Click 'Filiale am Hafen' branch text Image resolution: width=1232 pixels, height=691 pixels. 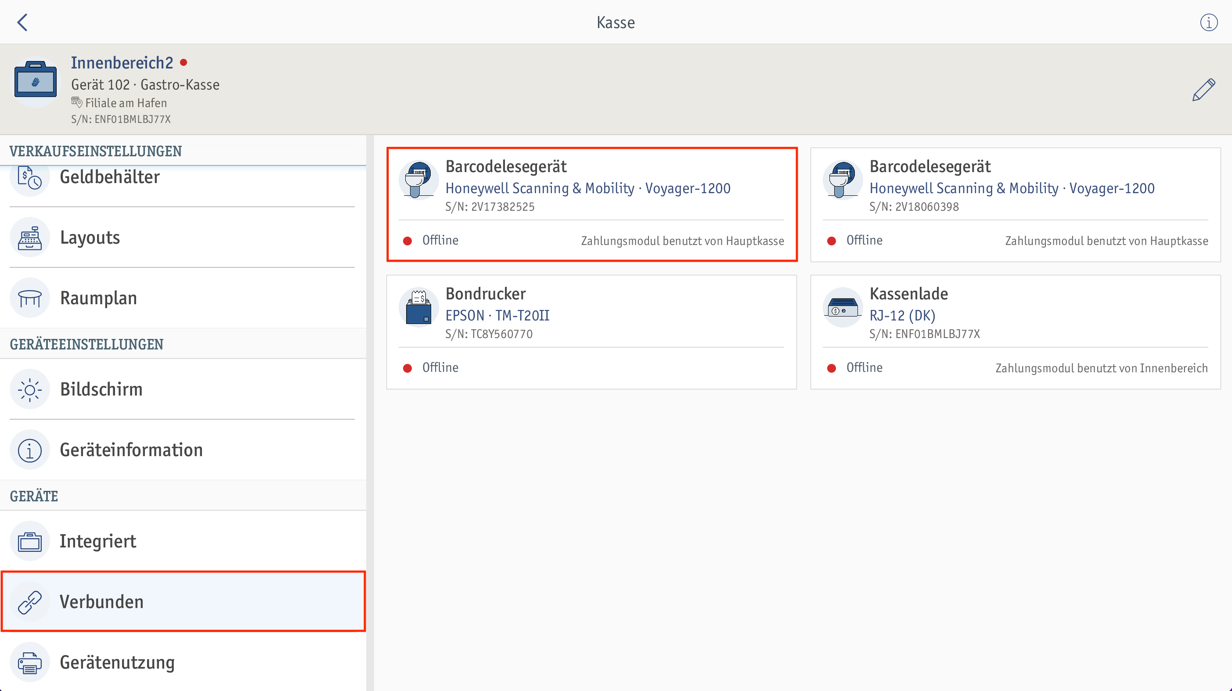[x=126, y=103]
